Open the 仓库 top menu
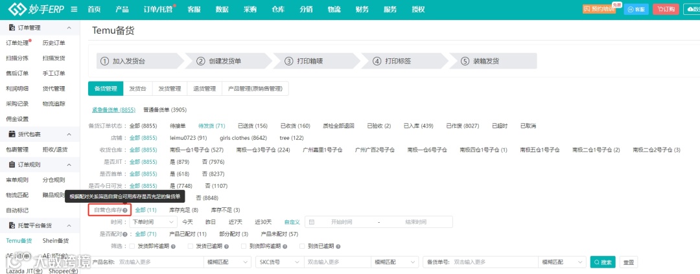The image size is (700, 274). pyautogui.click(x=277, y=9)
